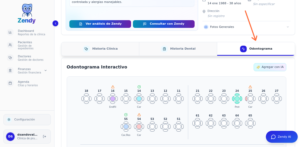The image size is (302, 147).
Task: Click the Agenda calendar icon
Action: (x=10, y=83)
